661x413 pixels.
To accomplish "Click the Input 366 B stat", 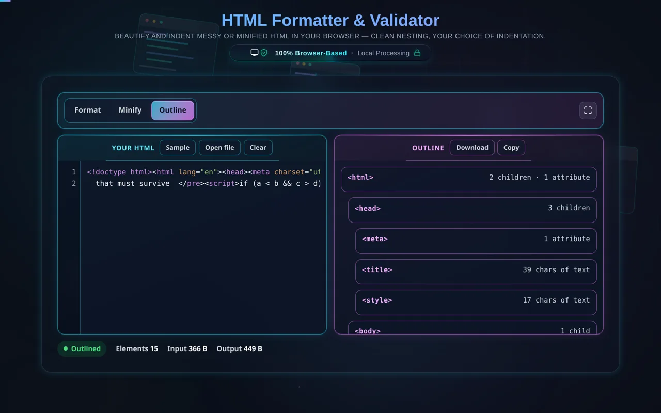I will click(x=187, y=348).
